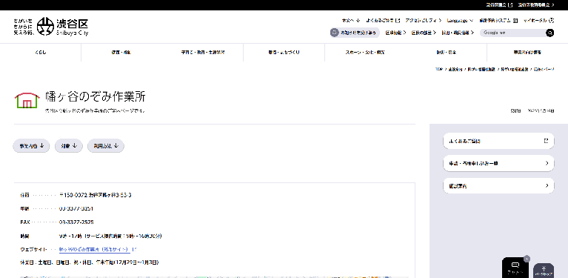The height and width of the screenshot is (278, 568).
Task: Click facility reservation system icon in header
Action: click(x=515, y=20)
